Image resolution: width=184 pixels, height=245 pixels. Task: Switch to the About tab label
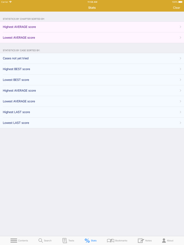(170, 241)
